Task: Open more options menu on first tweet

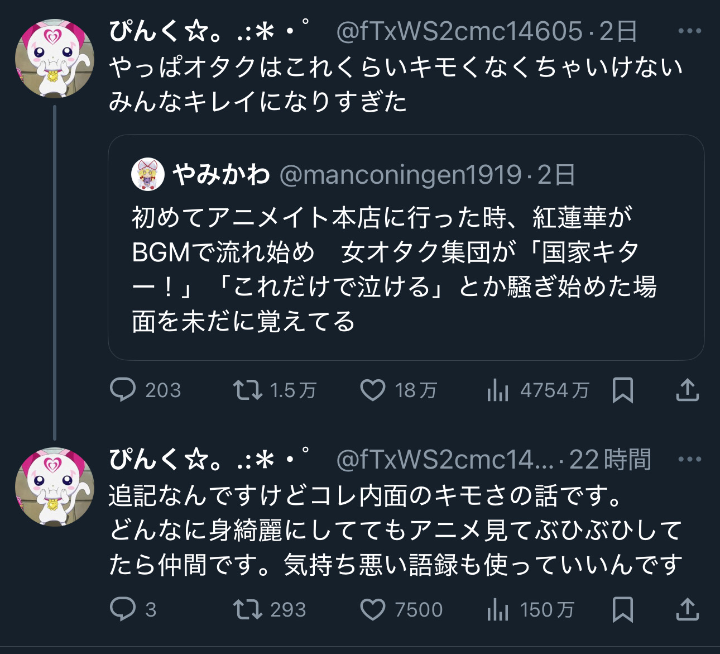Action: (x=689, y=31)
